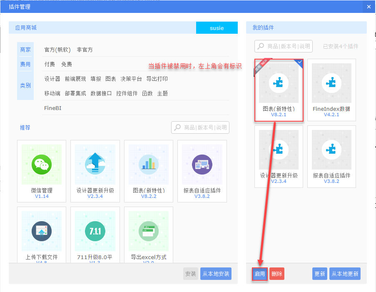Select installed 设计器更新升级 V2.3.4 plugin
The width and height of the screenshot is (376, 292).
click(279, 157)
